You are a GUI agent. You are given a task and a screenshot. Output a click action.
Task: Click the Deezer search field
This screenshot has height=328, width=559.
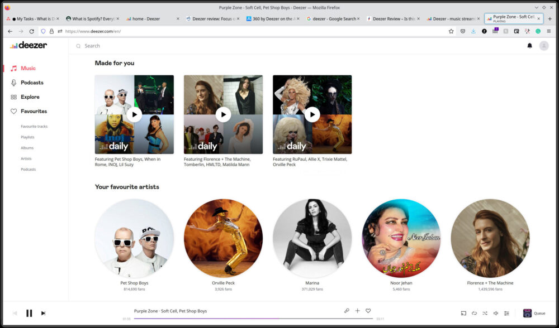(224, 46)
